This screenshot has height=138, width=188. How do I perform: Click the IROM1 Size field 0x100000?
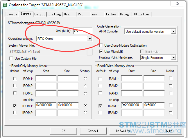pyautogui.click(x=68, y=105)
